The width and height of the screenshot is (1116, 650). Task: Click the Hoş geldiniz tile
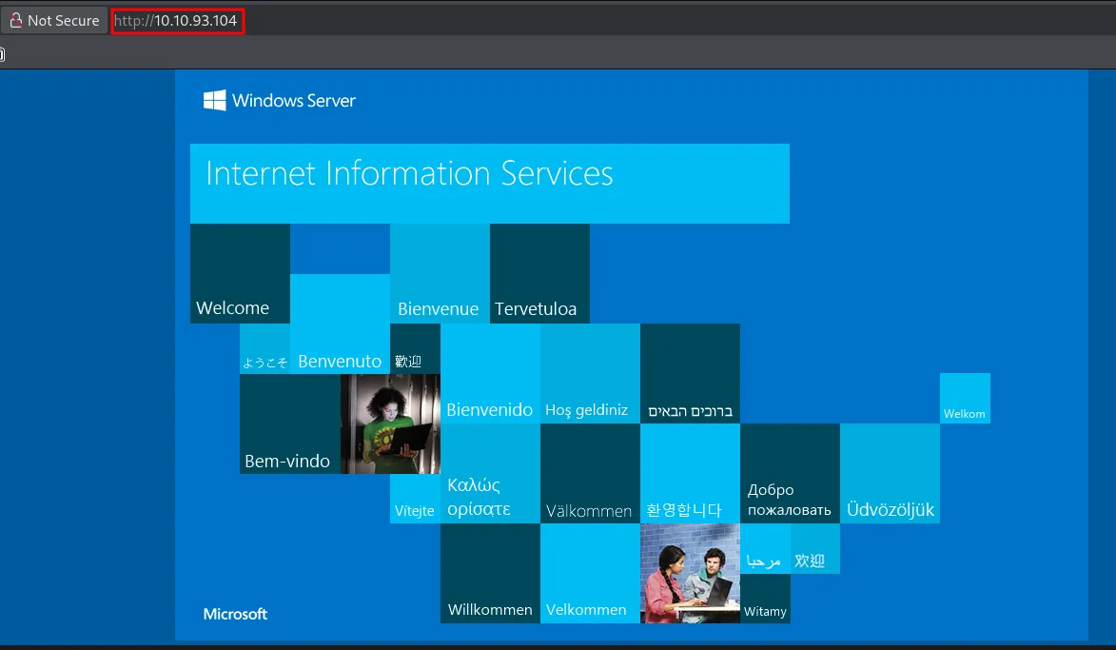click(x=589, y=374)
